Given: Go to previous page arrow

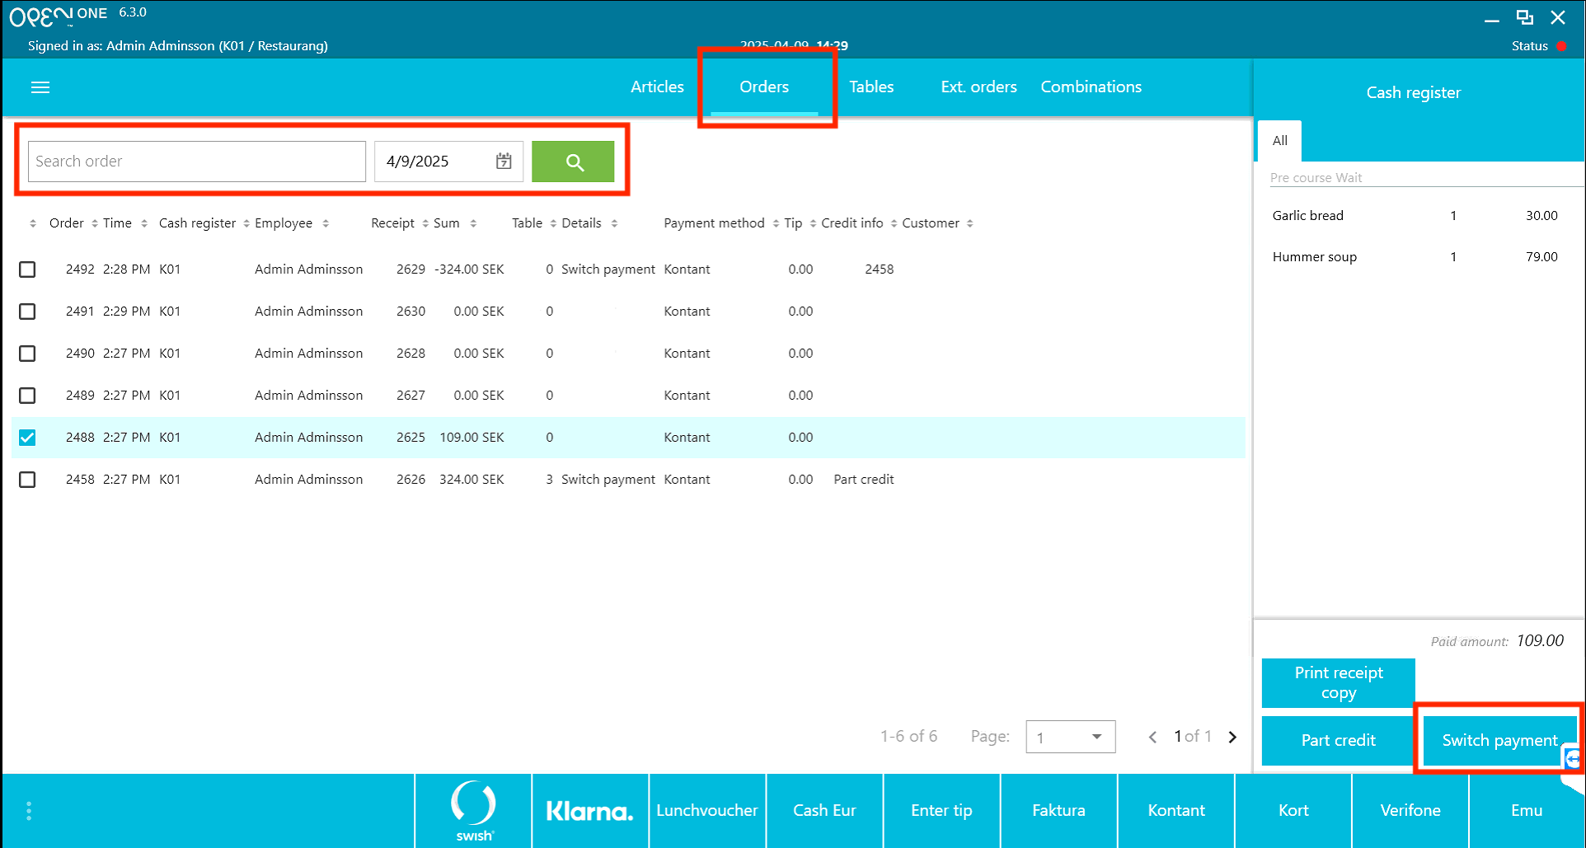Looking at the screenshot, I should (1152, 737).
